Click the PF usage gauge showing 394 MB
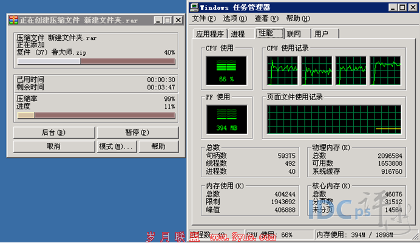The image size is (420, 243). click(227, 120)
